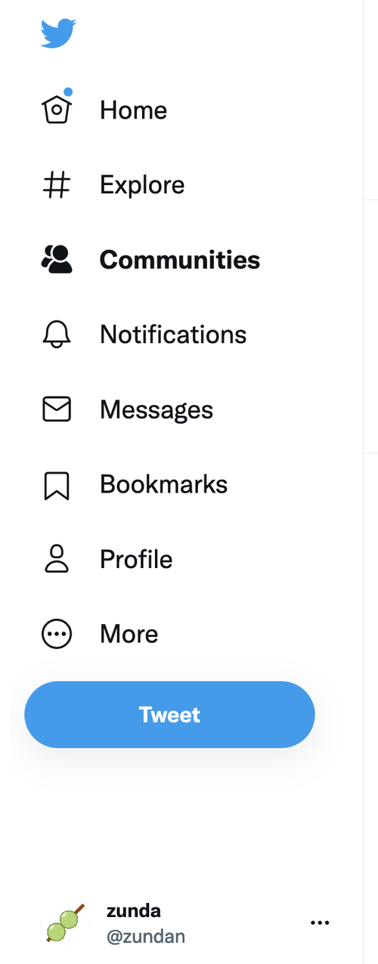
Task: Open the Notifications bell icon
Action: (x=57, y=335)
